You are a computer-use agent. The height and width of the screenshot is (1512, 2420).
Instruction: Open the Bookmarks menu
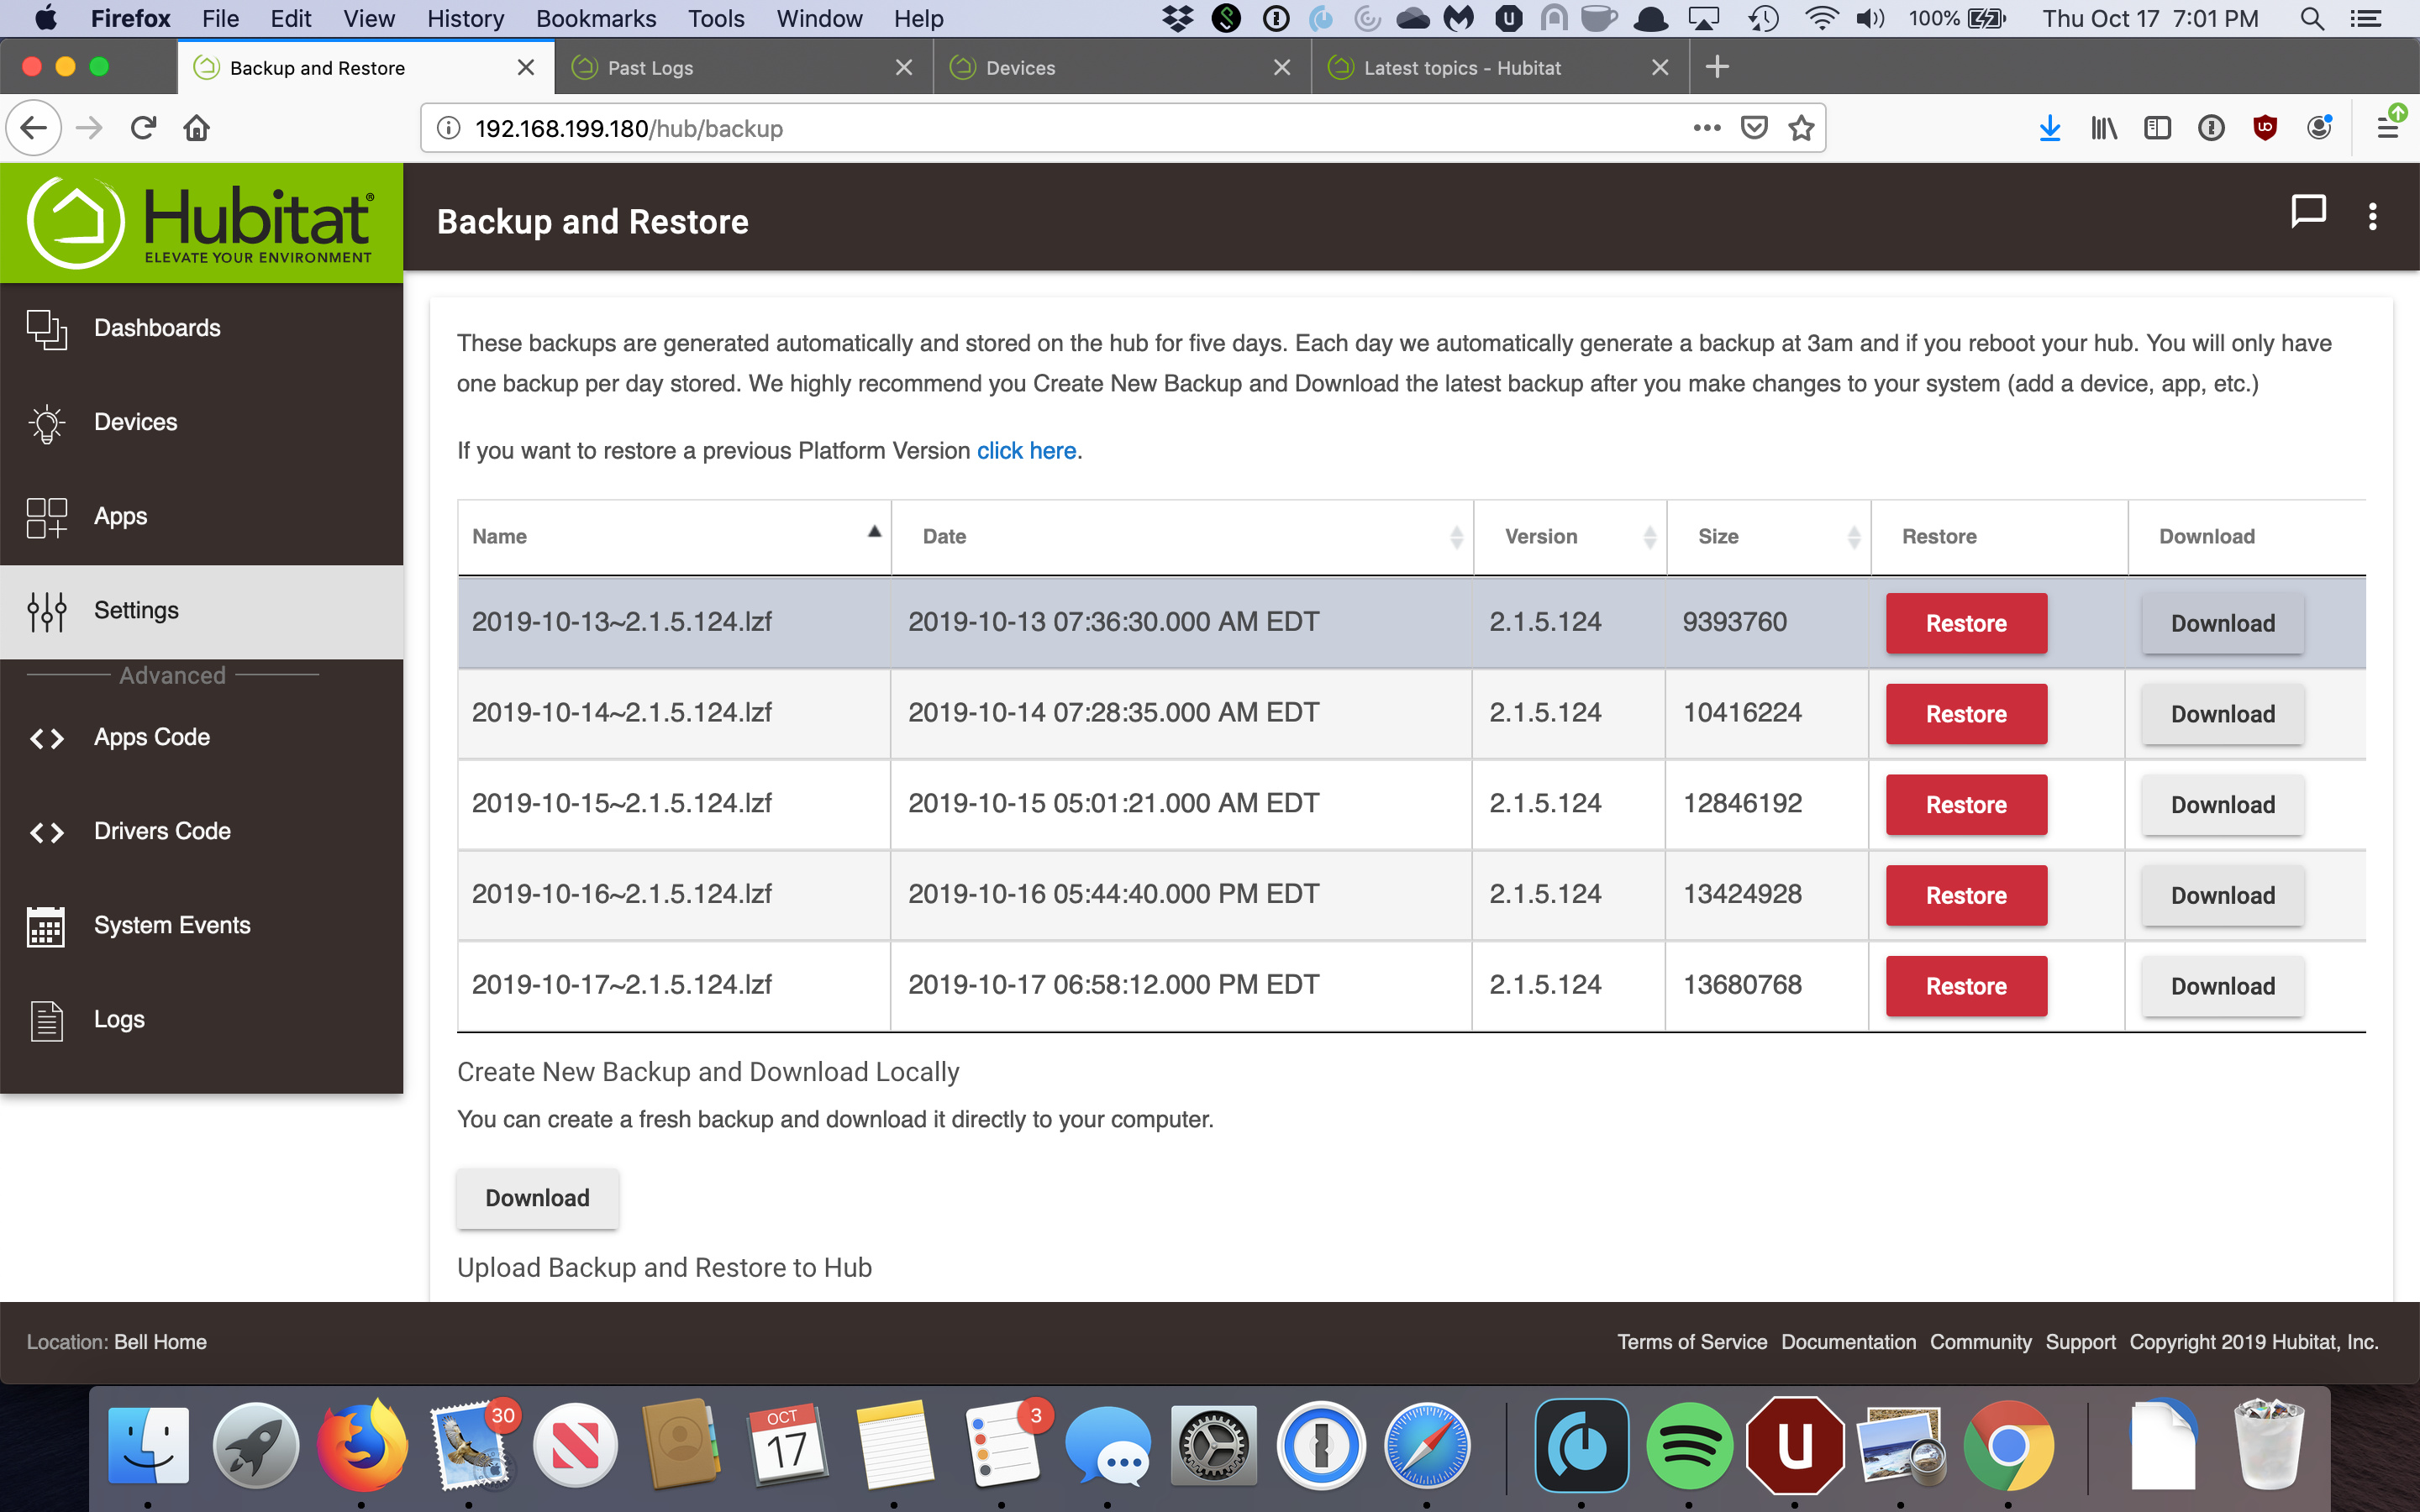[596, 18]
